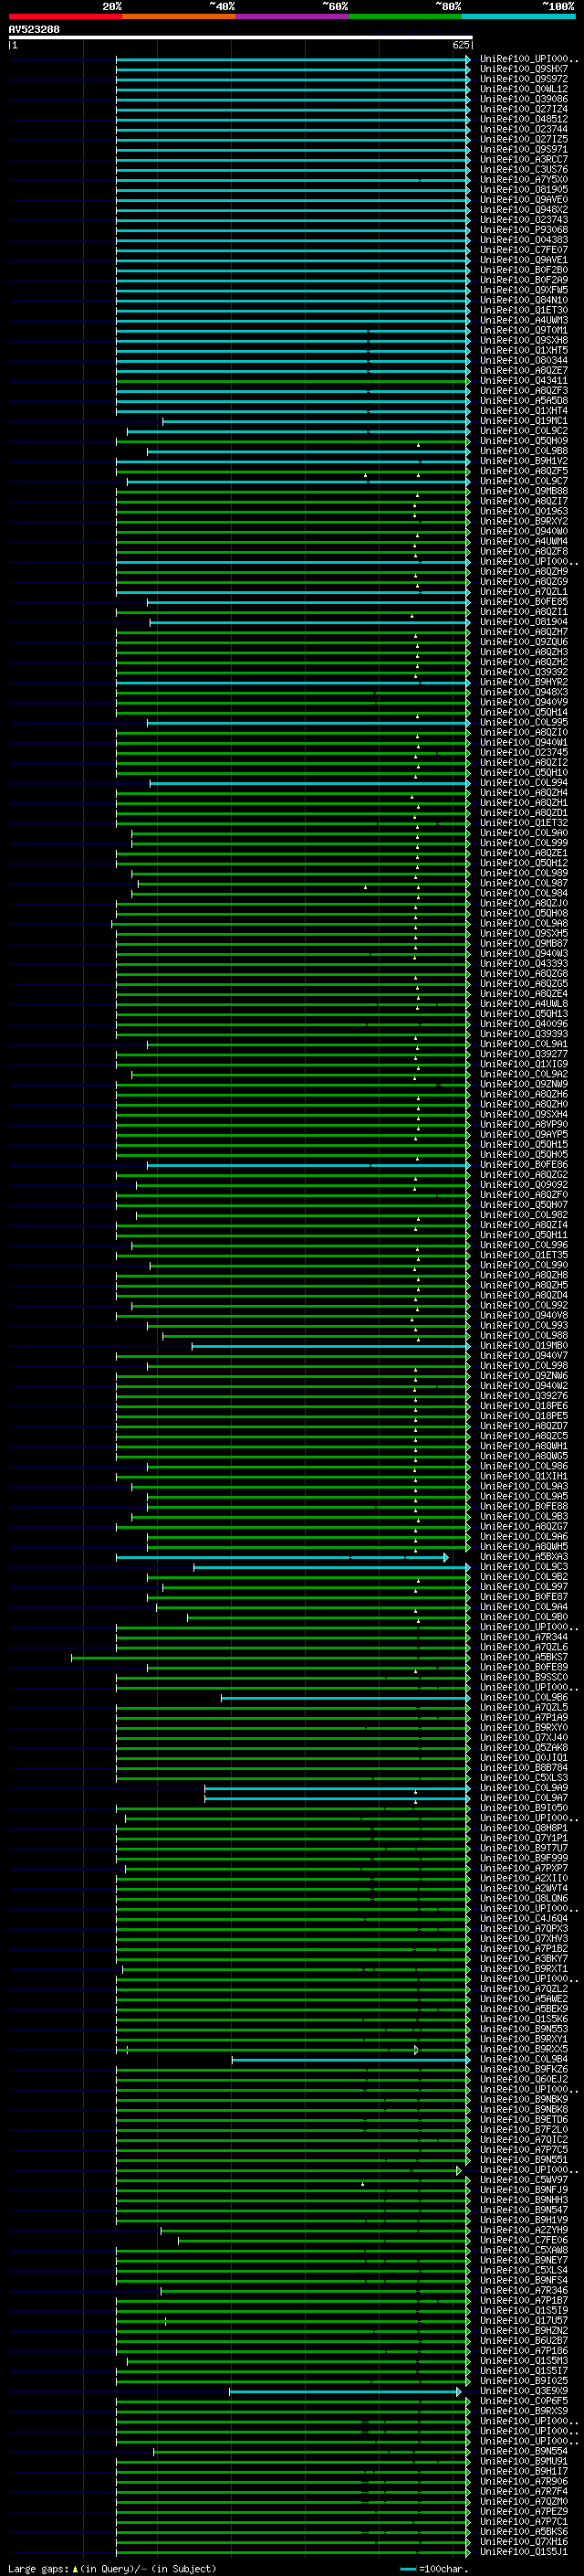Select hit label UniRef100_Q3E9X9

click(x=523, y=2392)
